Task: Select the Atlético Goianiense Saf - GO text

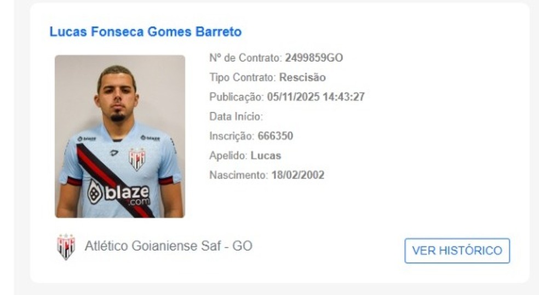Action: coord(169,246)
